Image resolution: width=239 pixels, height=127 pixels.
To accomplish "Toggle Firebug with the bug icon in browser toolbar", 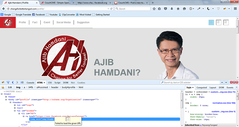I will click(225, 9).
